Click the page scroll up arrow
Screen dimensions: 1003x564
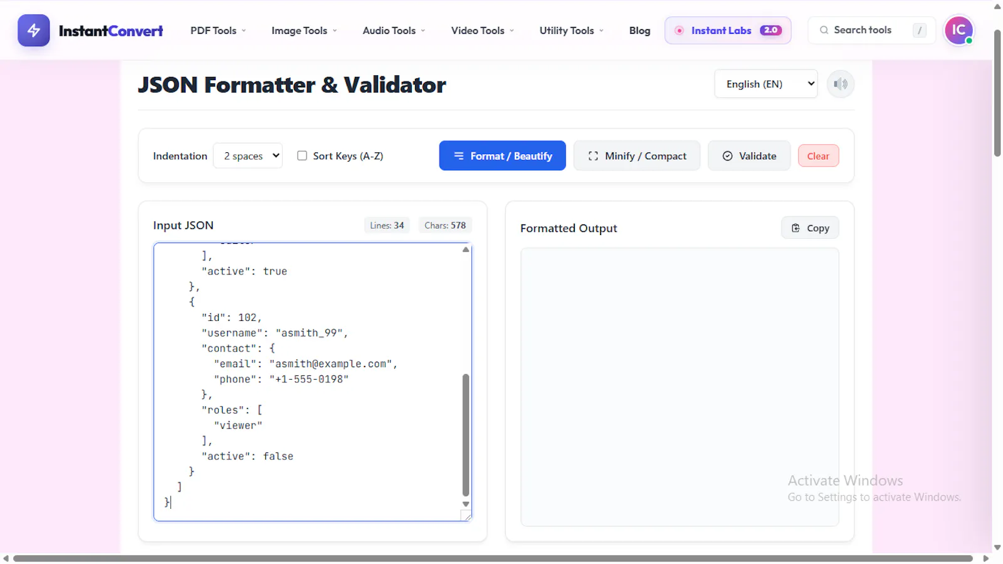997,7
